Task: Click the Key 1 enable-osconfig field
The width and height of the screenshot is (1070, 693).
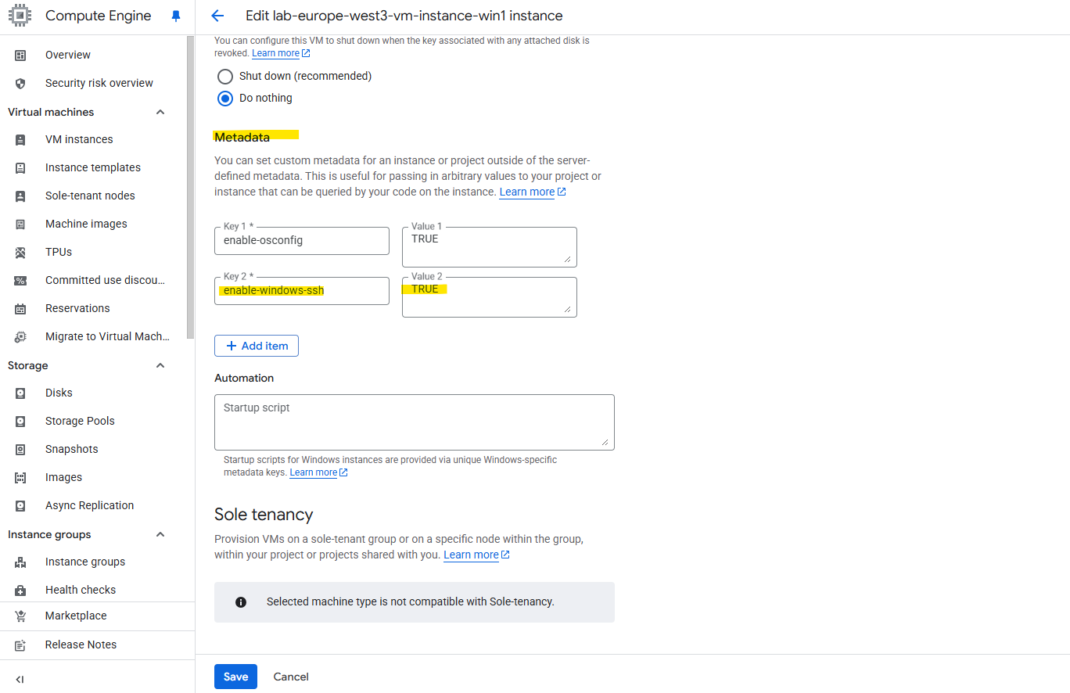Action: coord(302,241)
